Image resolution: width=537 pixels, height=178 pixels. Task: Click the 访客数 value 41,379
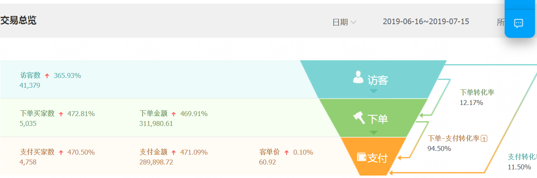tap(30, 85)
